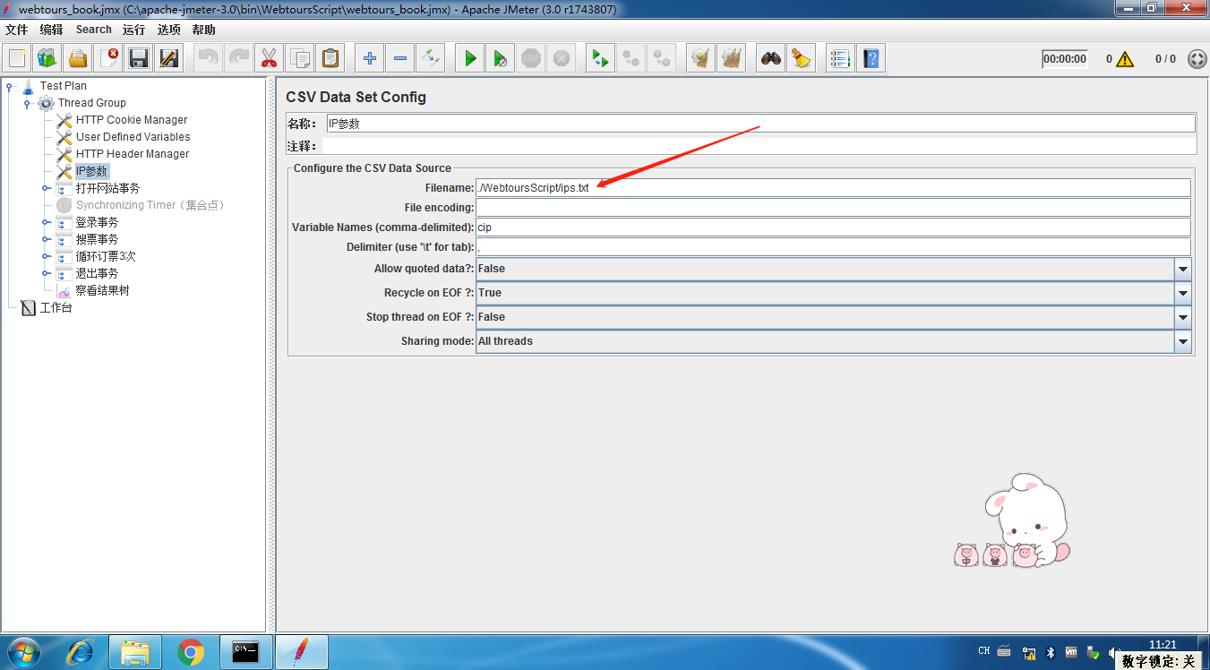Click the Reset Search broom icon
1210x670 pixels.
tap(801, 59)
